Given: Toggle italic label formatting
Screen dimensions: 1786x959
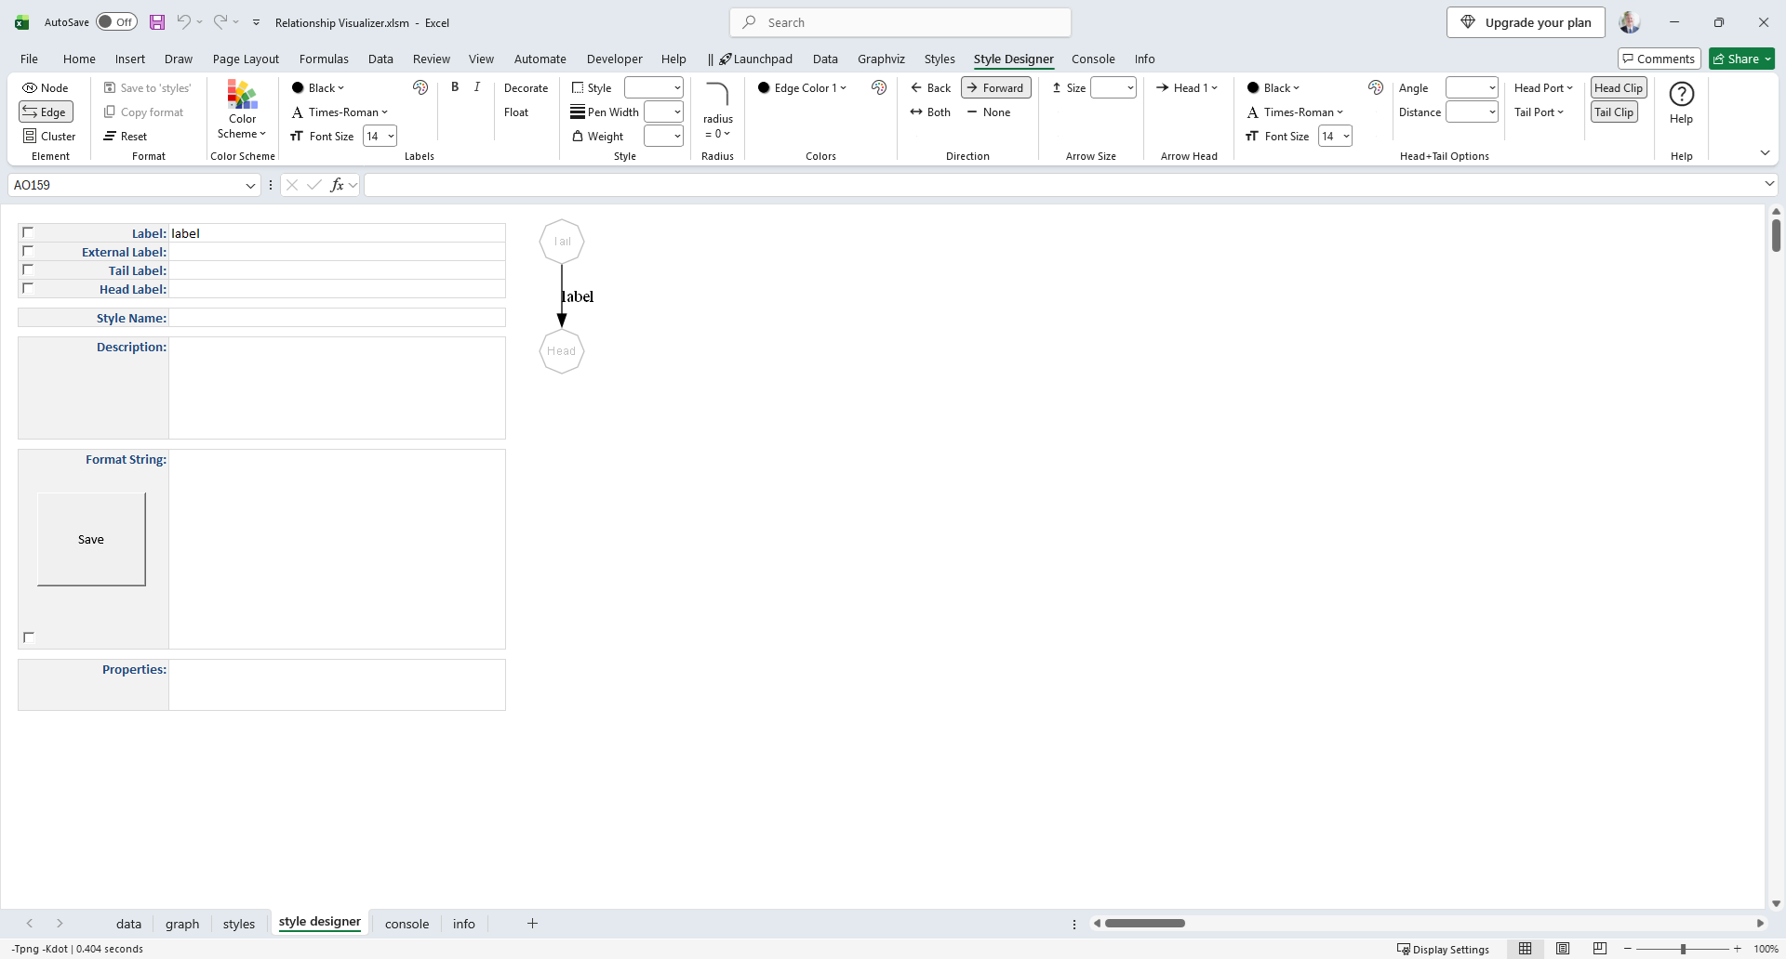Looking at the screenshot, I should [477, 86].
